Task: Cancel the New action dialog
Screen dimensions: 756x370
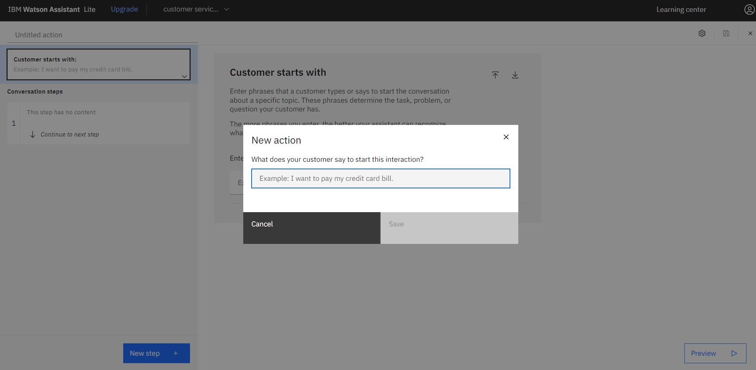Action: (262, 224)
